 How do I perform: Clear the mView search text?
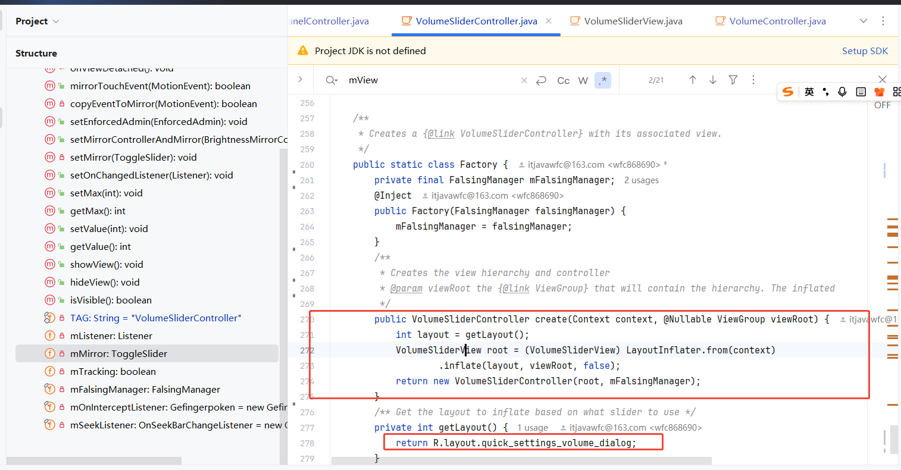click(x=524, y=80)
